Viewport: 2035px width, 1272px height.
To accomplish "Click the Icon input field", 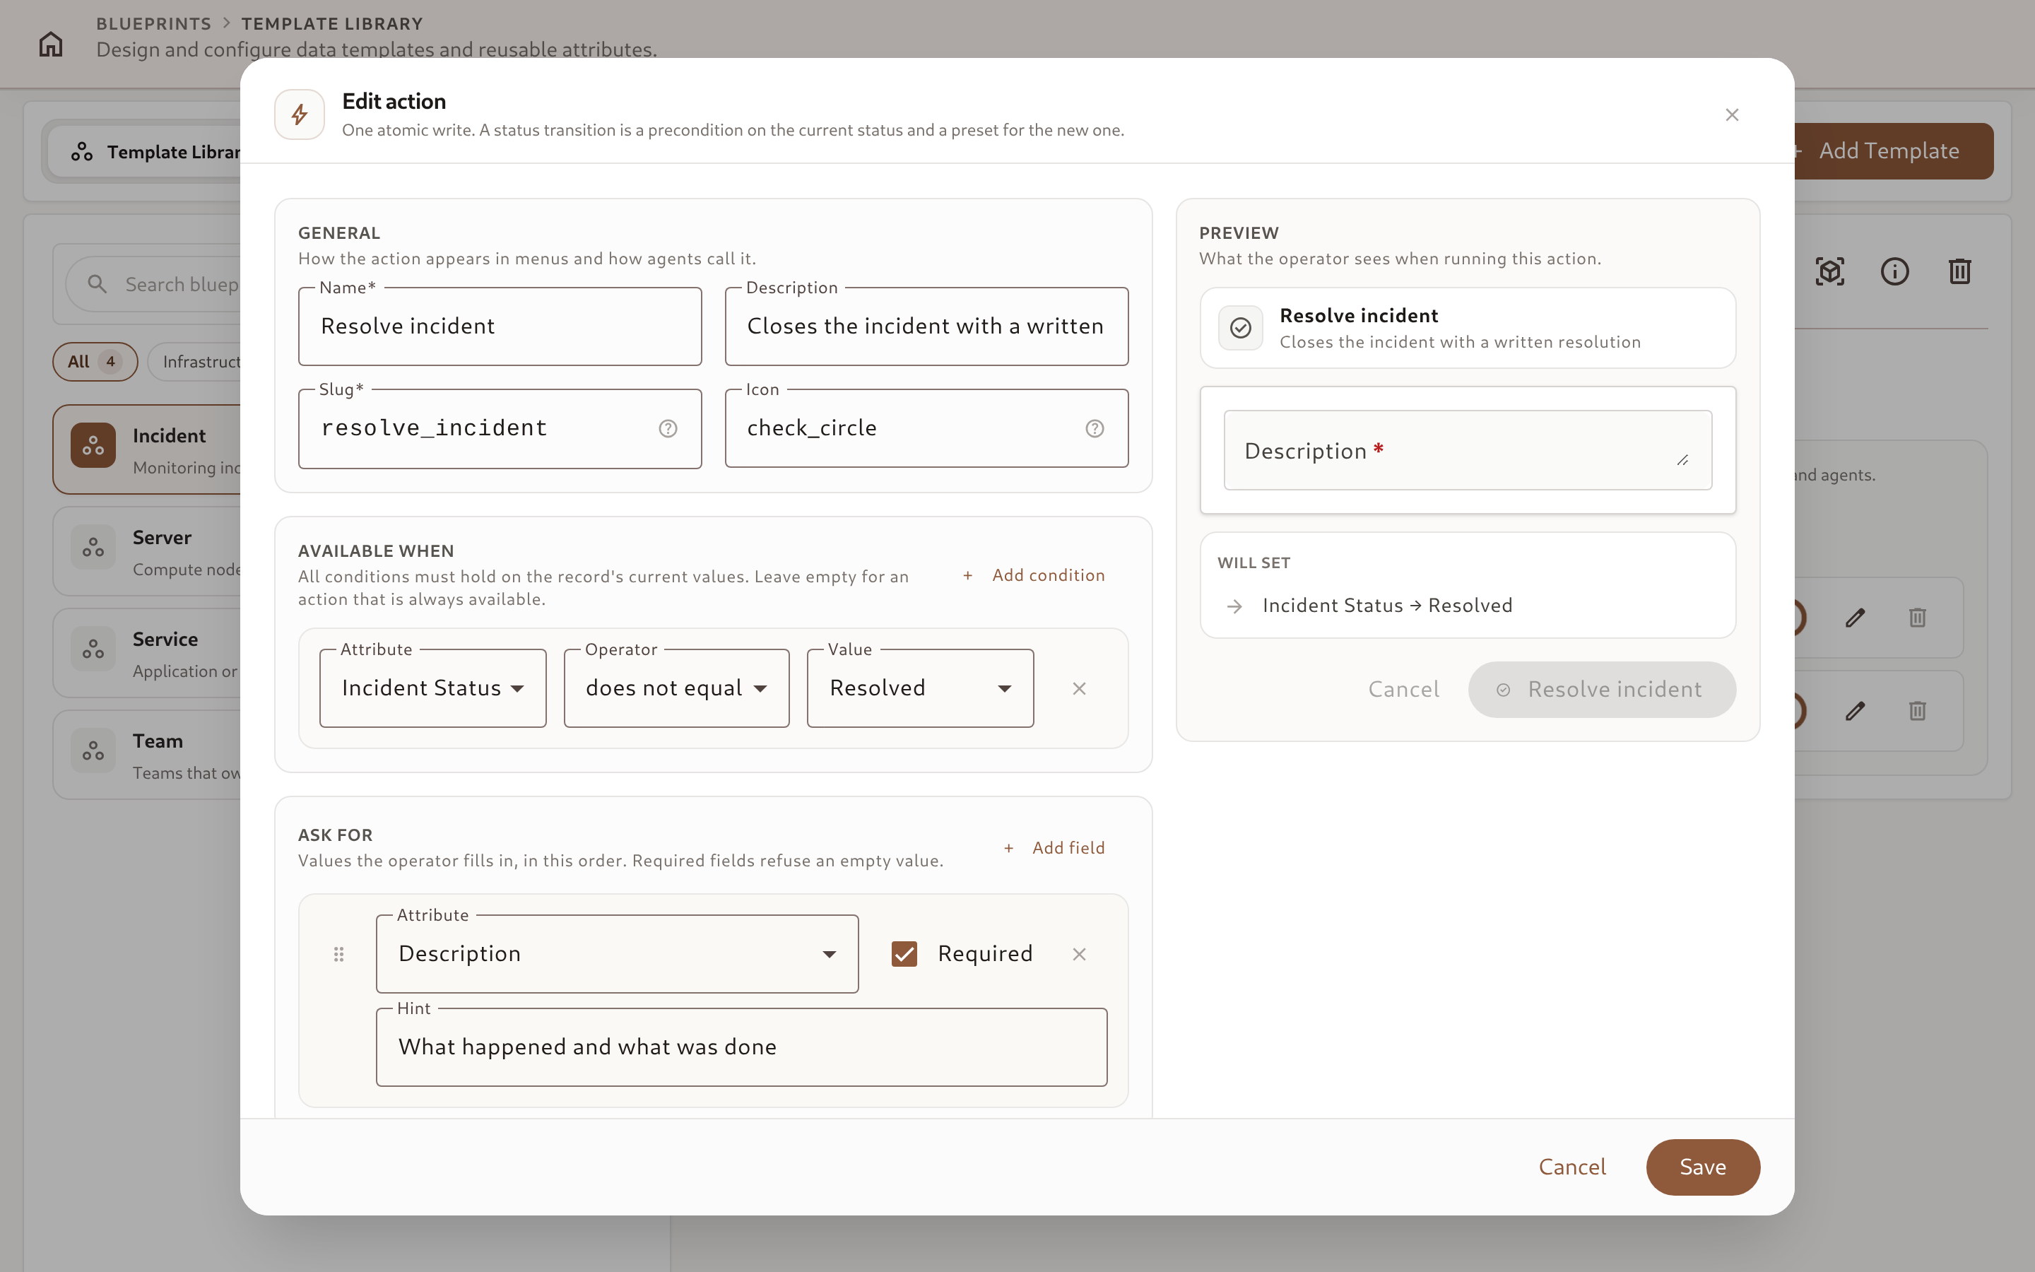I will pos(926,428).
